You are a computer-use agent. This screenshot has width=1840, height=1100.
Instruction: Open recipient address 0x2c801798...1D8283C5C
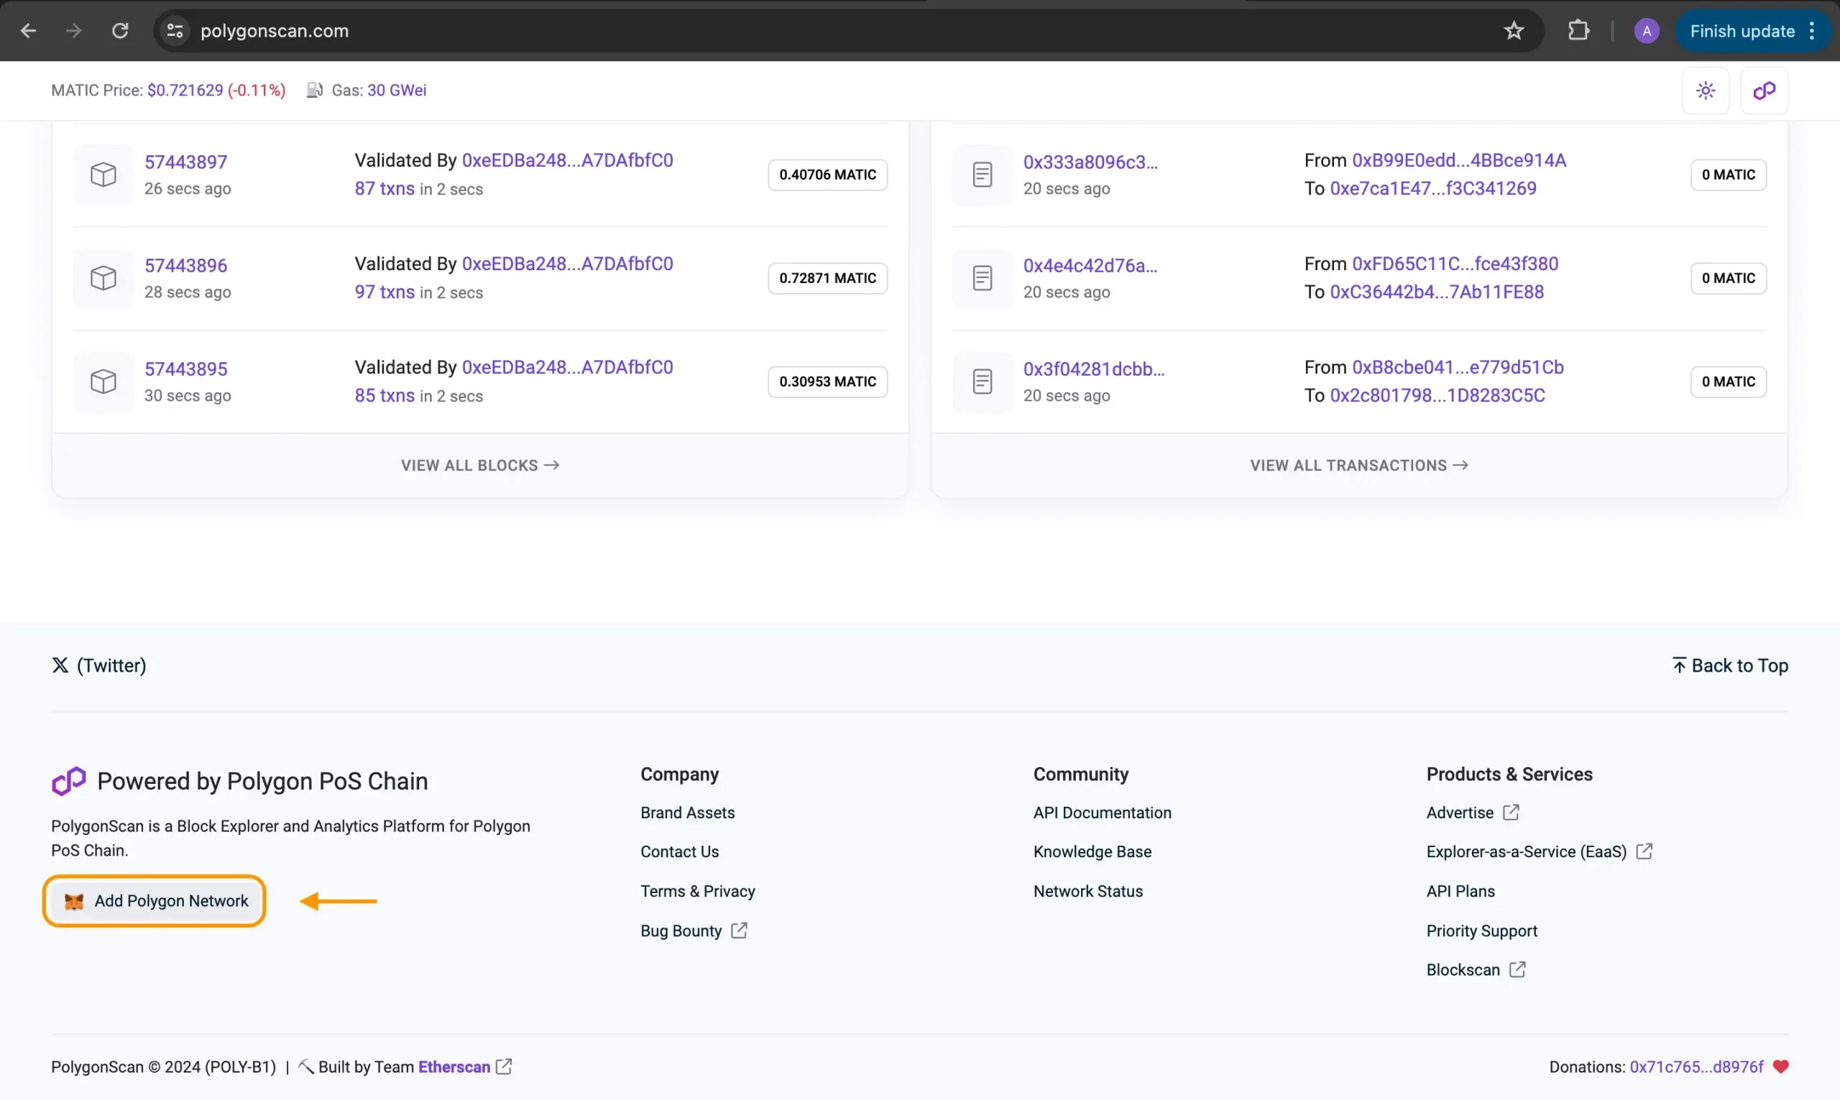1437,396
